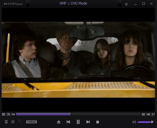This screenshot has height=128, width=157.
Task: Toggle the total time display 00:48:27
Action: pyautogui.click(x=148, y=114)
